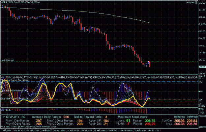Click the 205.75 price scale label
The image size is (206, 132).
click(202, 74)
